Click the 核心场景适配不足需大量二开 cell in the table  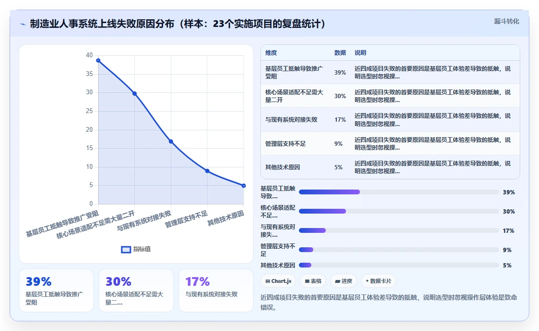[294, 96]
